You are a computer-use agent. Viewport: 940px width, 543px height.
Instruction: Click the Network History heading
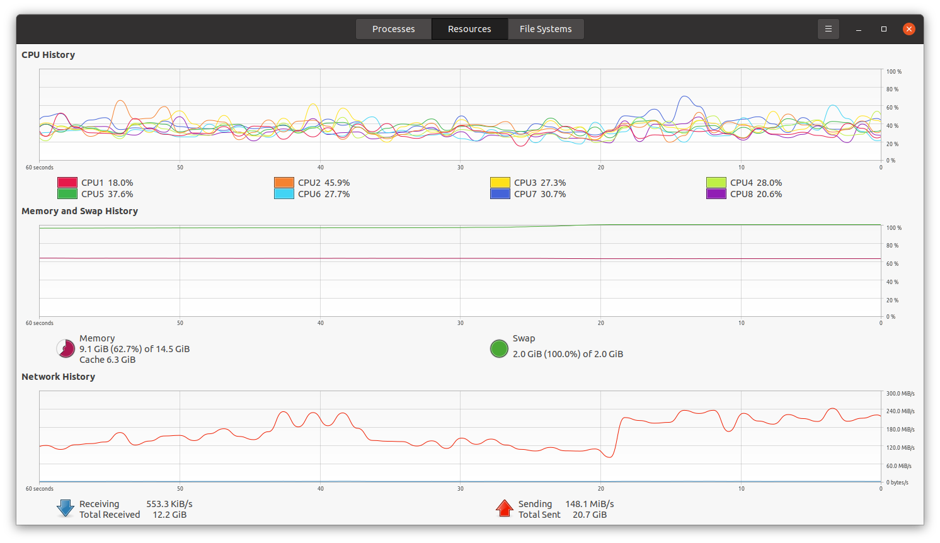coord(59,377)
